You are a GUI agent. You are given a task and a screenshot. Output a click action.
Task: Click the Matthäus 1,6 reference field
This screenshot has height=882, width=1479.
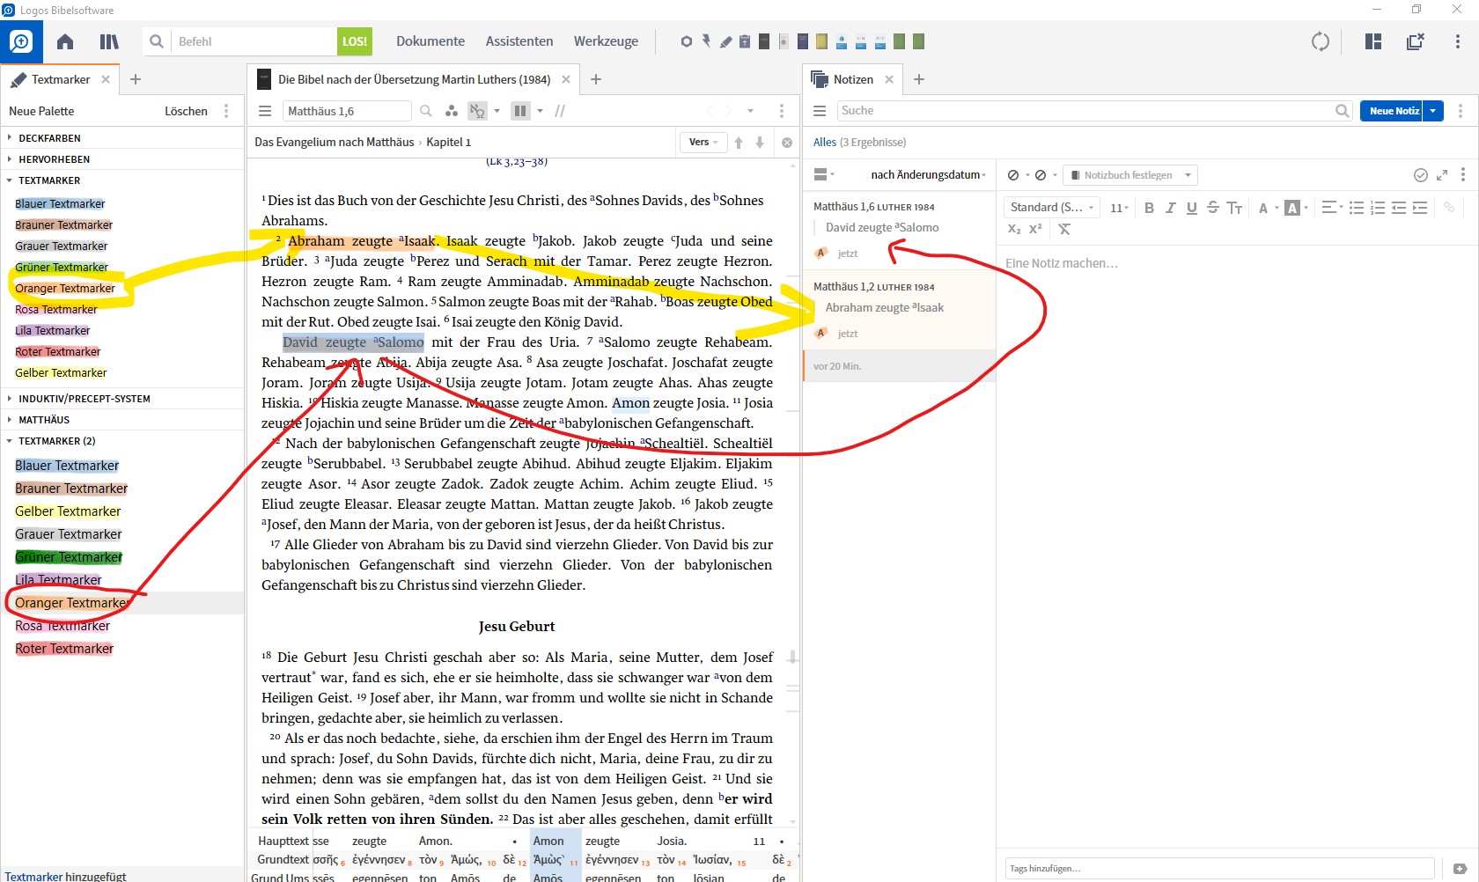347,111
